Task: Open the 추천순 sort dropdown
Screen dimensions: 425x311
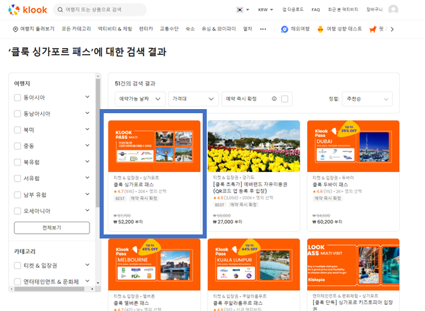Action: (x=367, y=99)
